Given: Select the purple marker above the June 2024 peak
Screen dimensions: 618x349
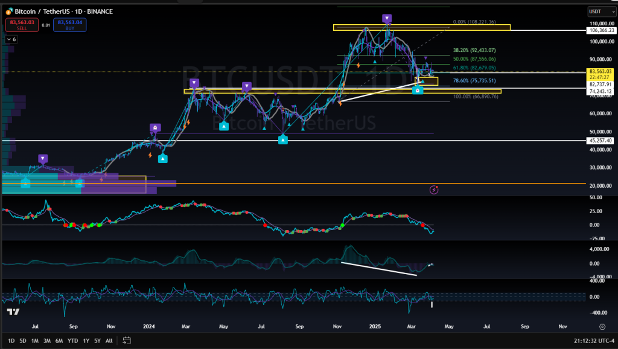Looking at the screenshot, I should pos(247,86).
